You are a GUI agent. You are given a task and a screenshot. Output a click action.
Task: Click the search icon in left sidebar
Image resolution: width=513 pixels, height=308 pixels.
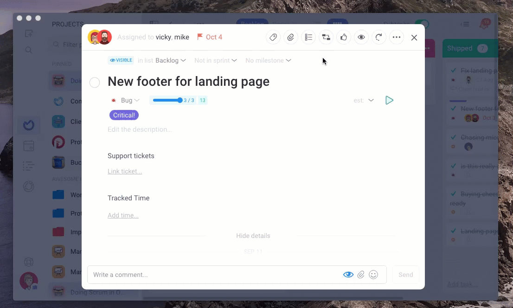click(29, 50)
